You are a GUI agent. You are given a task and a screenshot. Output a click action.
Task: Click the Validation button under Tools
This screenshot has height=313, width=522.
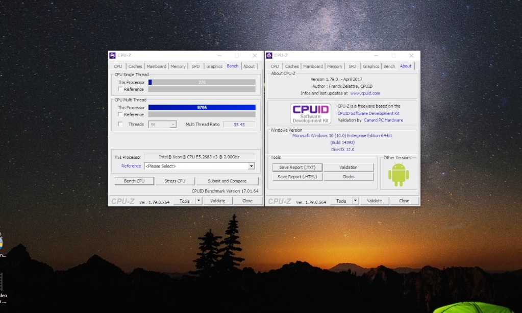point(349,167)
